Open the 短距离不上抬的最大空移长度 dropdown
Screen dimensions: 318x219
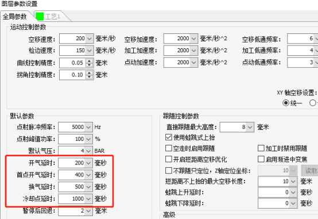click(293, 181)
